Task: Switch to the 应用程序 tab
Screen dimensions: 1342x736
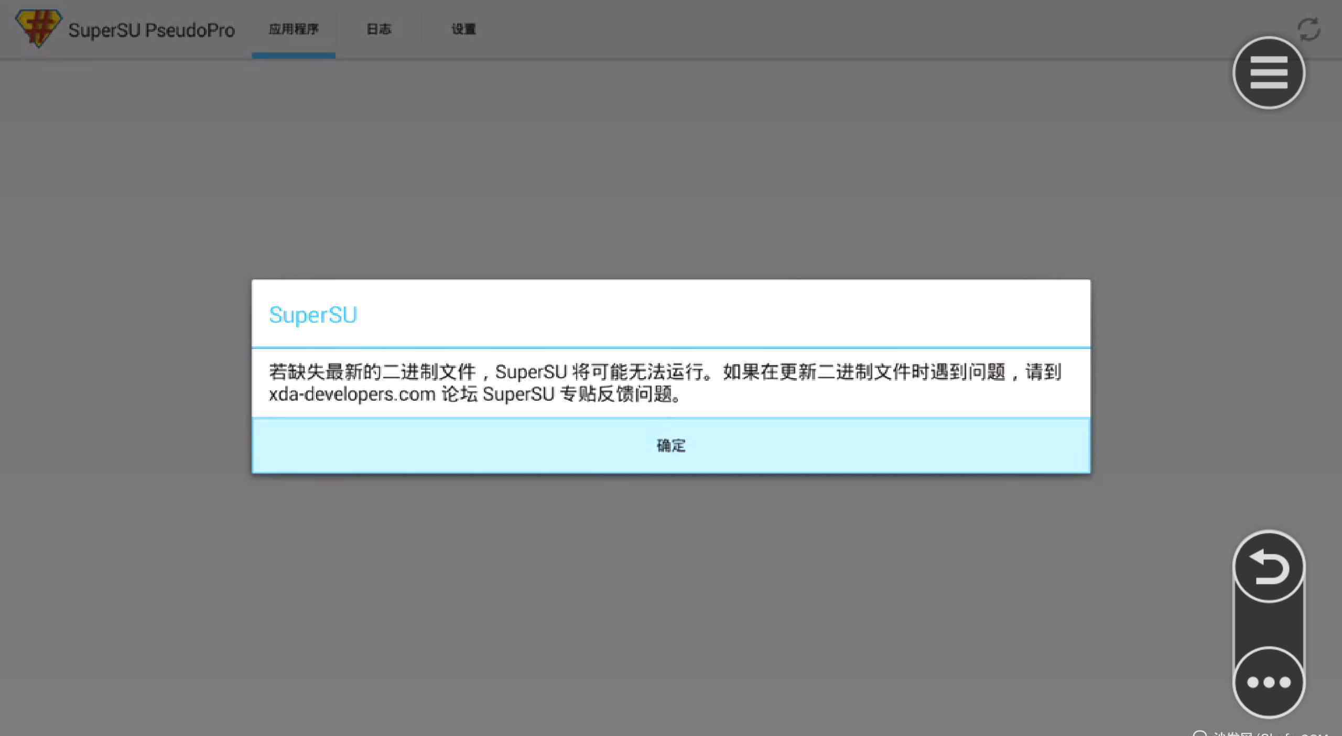Action: tap(294, 29)
